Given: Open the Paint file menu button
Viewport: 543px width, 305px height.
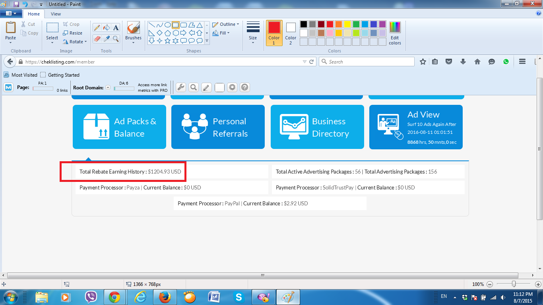Looking at the screenshot, I should [x=11, y=14].
